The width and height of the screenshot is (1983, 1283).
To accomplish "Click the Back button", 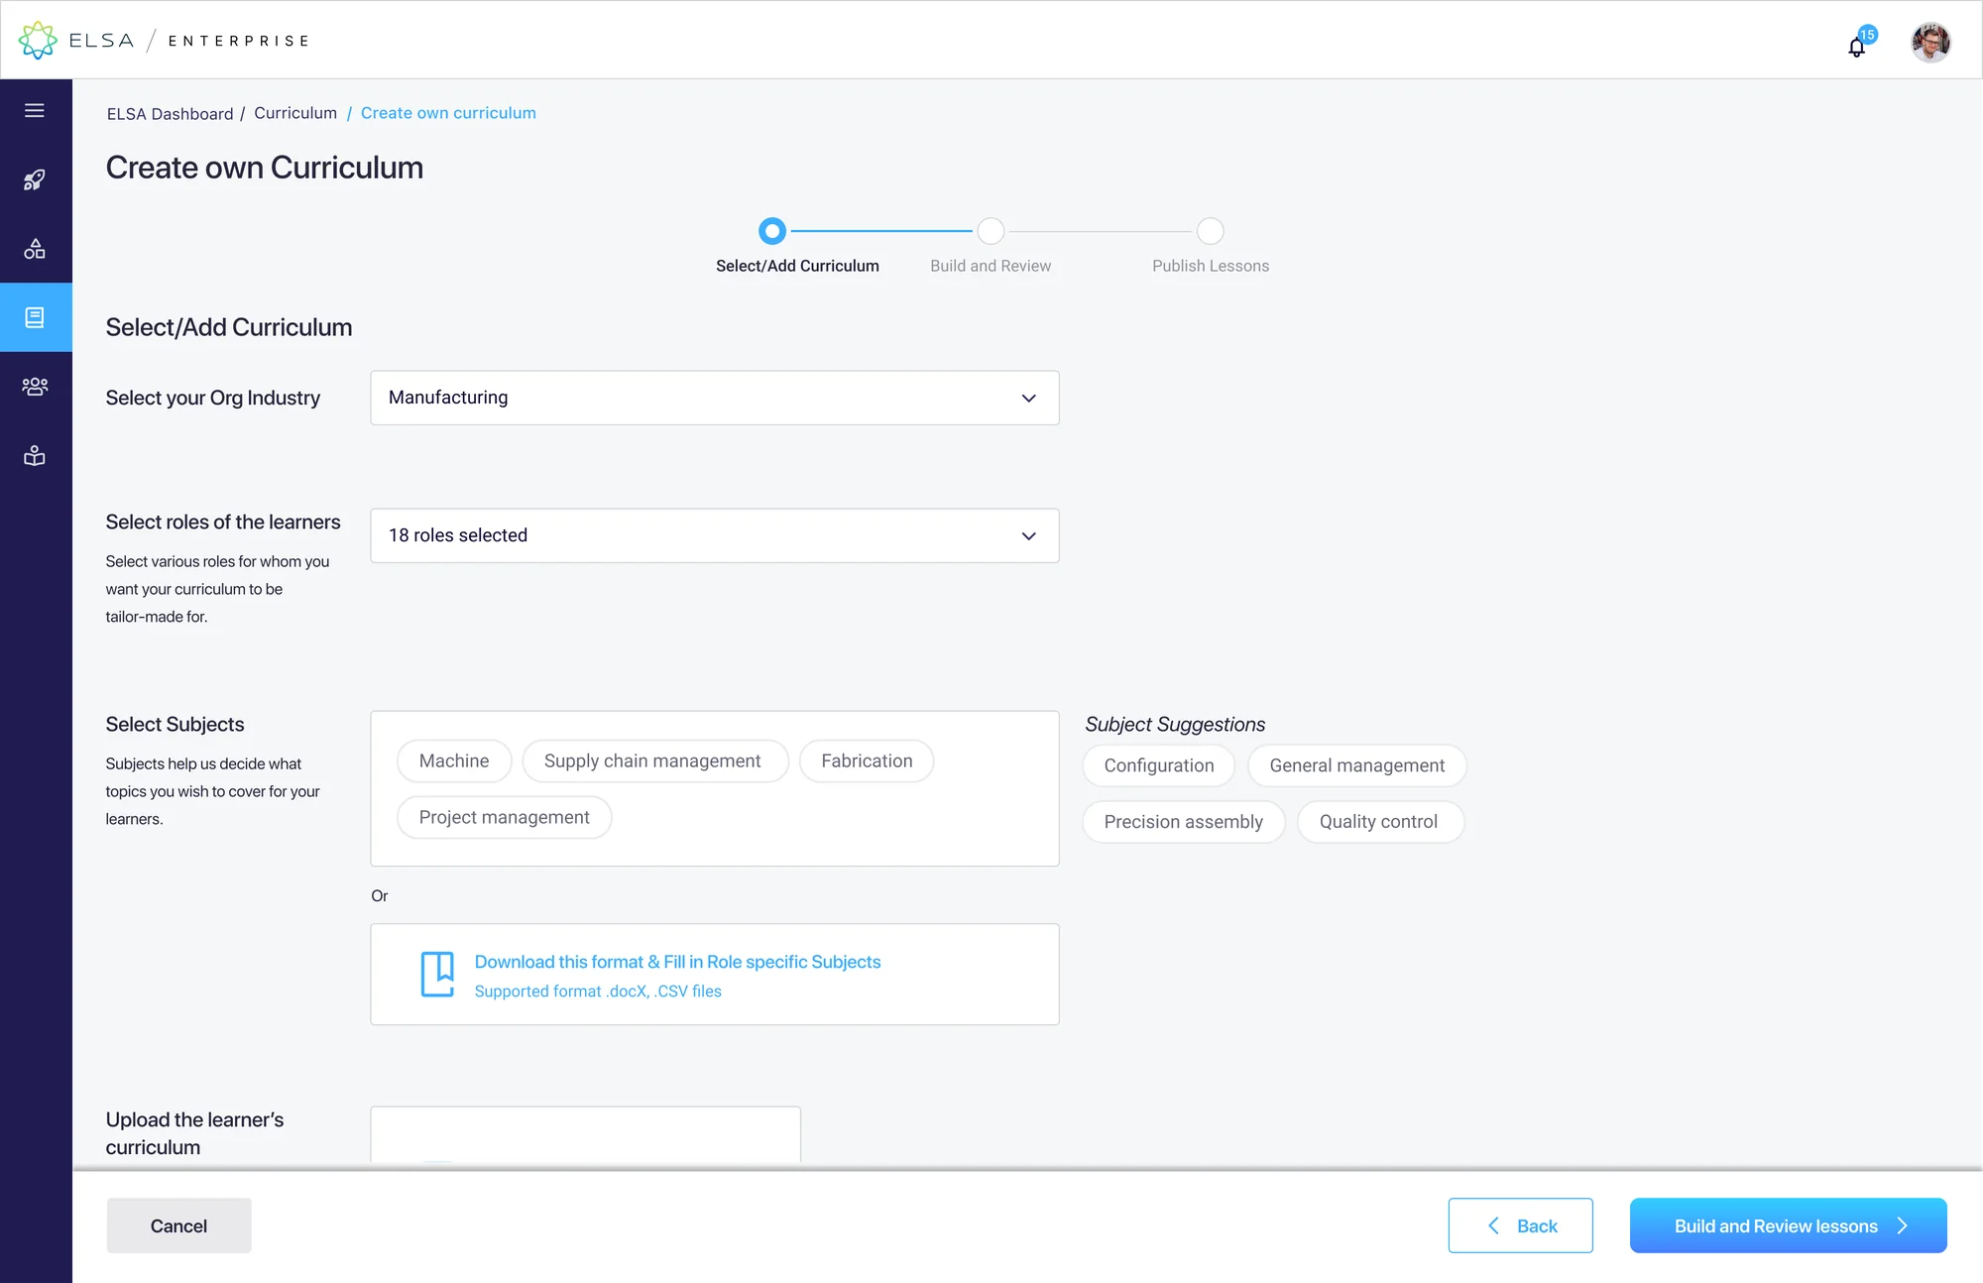I will [1520, 1225].
